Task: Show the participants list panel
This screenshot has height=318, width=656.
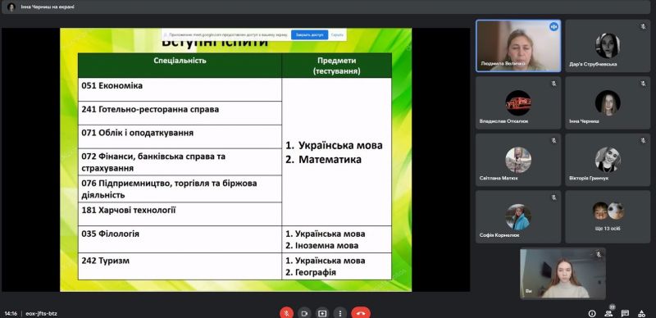Action: (608, 313)
